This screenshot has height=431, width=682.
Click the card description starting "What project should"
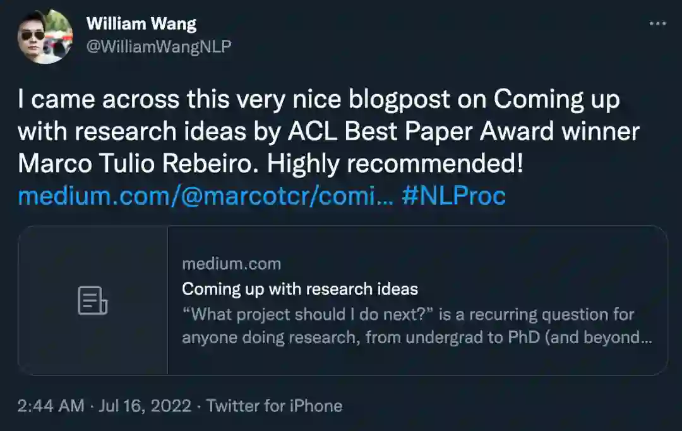pyautogui.click(x=408, y=313)
